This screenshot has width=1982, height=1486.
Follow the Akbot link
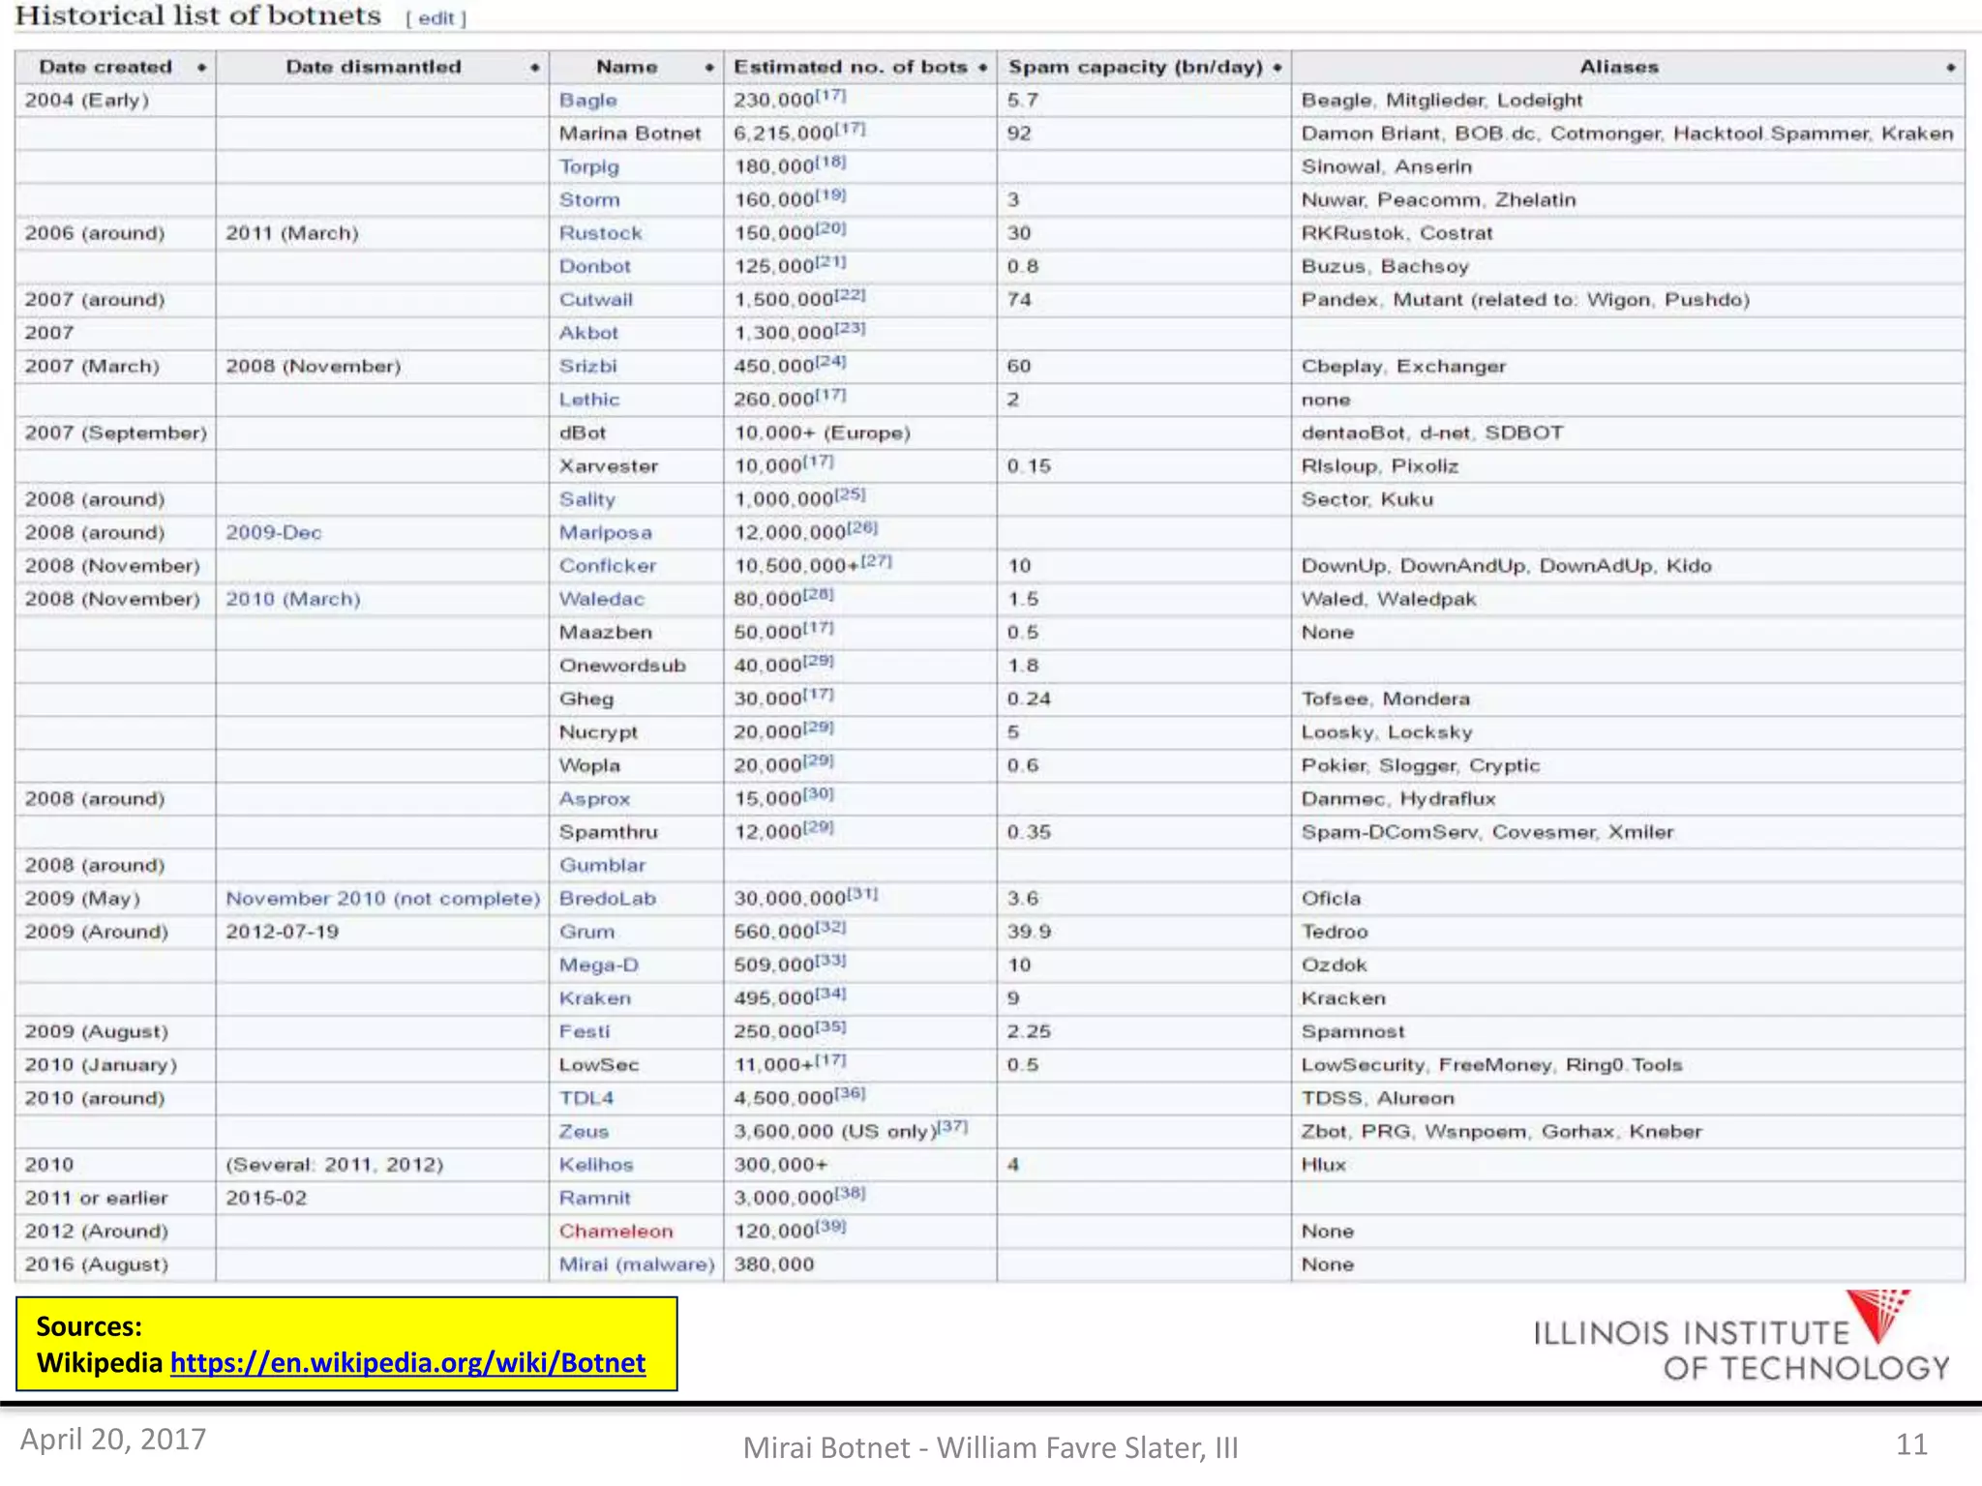click(x=588, y=333)
